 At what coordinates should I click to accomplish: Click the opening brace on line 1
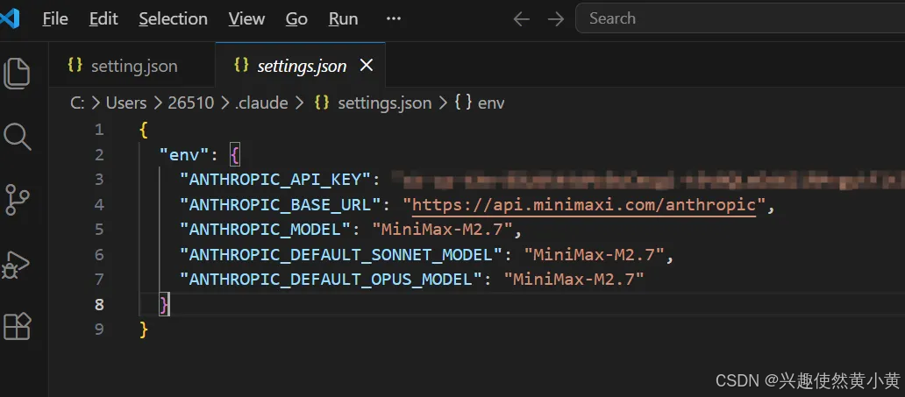click(144, 130)
